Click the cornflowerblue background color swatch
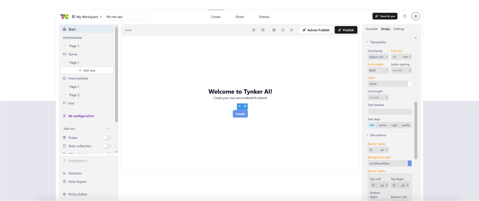Screen dimensions: 479x201 410,164
